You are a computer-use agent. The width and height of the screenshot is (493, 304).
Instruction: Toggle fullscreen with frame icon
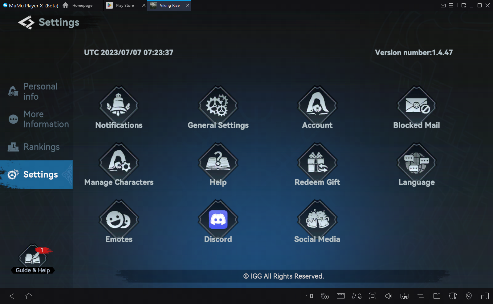[373, 296]
